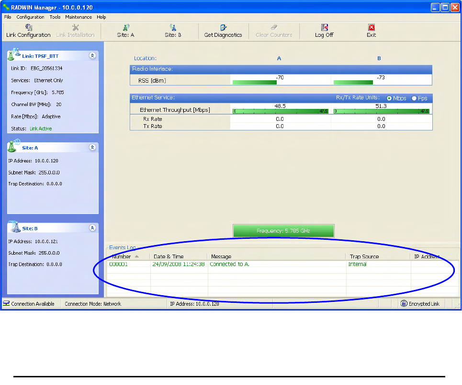The width and height of the screenshot is (462, 385).
Task: Click the Site A Ethernet throughput bar
Action: point(281,111)
